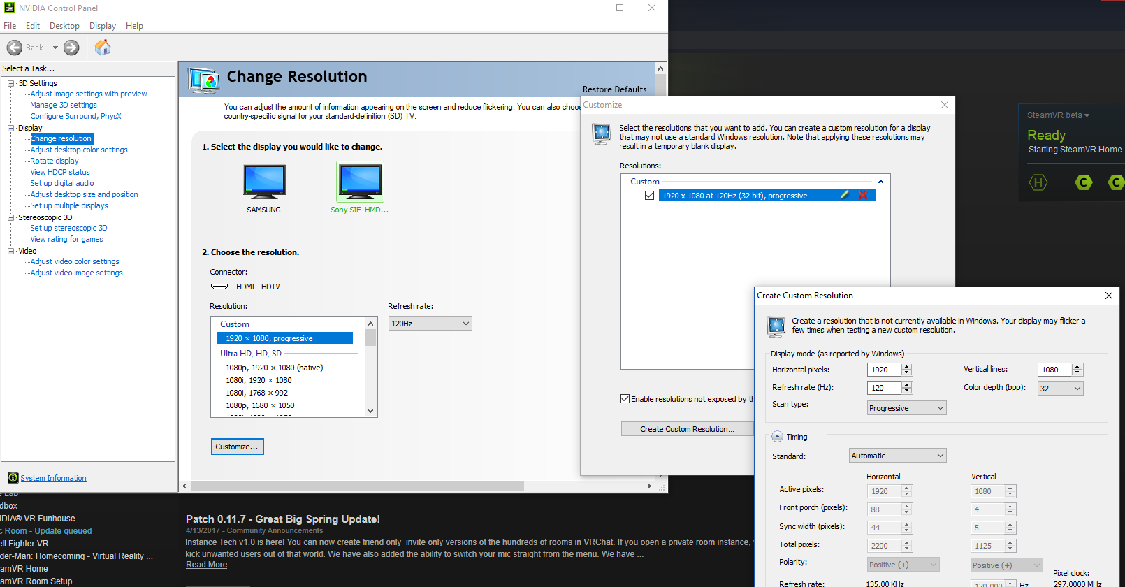Select 1080p, 1920 × 1080 (native) resolution
Image resolution: width=1125 pixels, height=587 pixels.
click(275, 368)
